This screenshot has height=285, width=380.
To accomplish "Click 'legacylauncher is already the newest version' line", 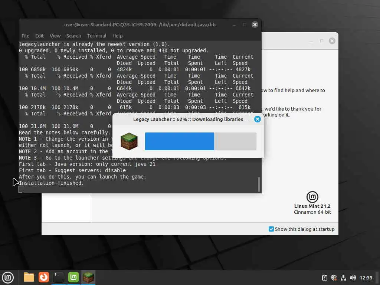I will click(95, 44).
